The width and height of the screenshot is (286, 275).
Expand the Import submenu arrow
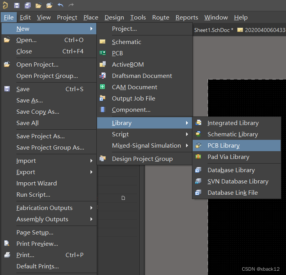pos(91,160)
